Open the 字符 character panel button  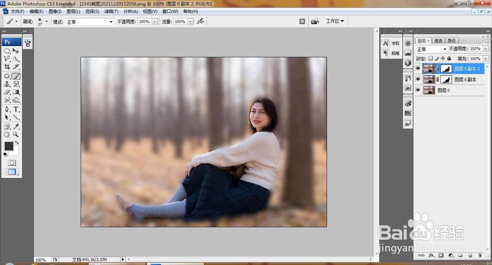tap(391, 44)
